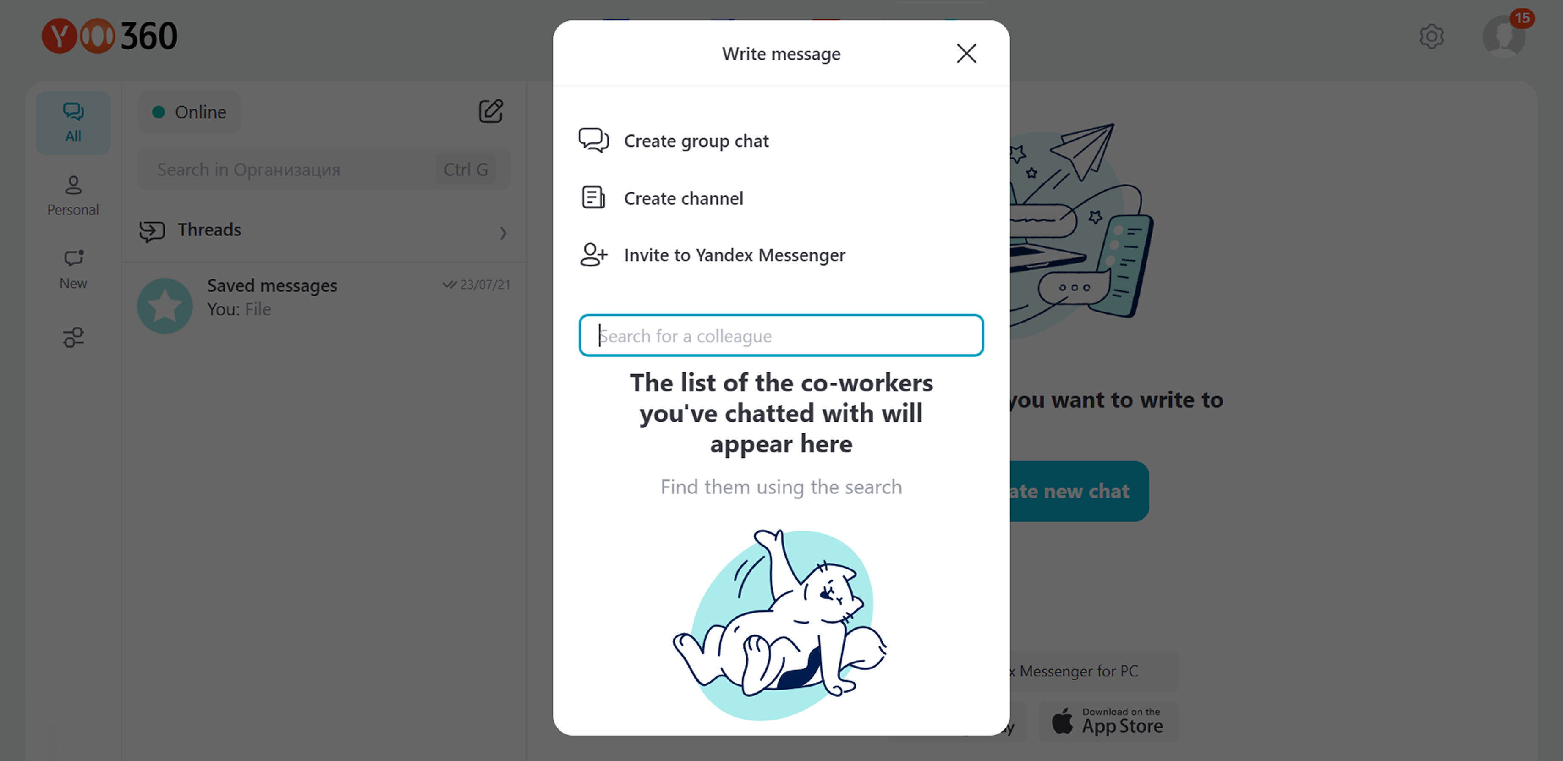The height and width of the screenshot is (761, 1563).
Task: Click the chat filter sliders icon in sidebar
Action: click(x=74, y=337)
